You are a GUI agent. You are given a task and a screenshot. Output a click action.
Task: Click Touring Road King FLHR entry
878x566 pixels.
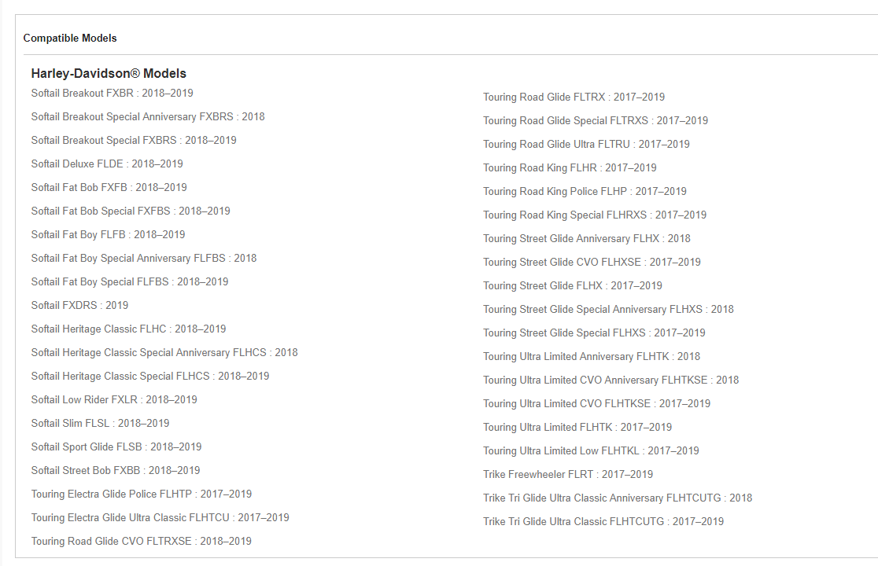pyautogui.click(x=570, y=167)
